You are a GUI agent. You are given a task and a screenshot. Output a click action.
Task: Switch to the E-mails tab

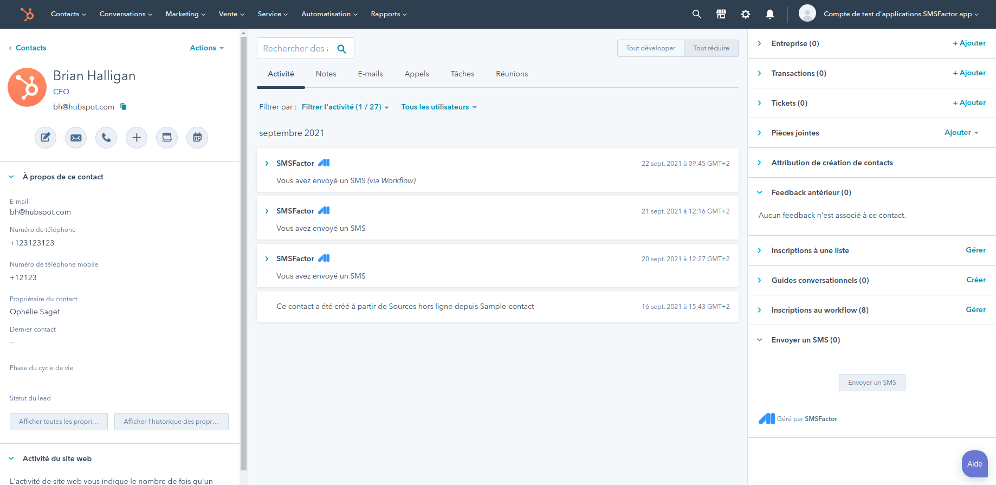[370, 74]
